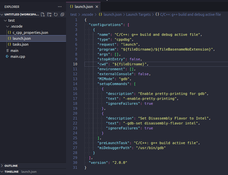Click the JSON icon in the editor tab

tap(71, 7)
